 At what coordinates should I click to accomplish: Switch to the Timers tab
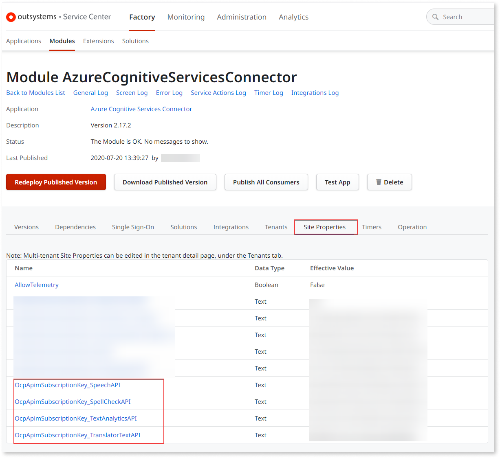pos(371,227)
